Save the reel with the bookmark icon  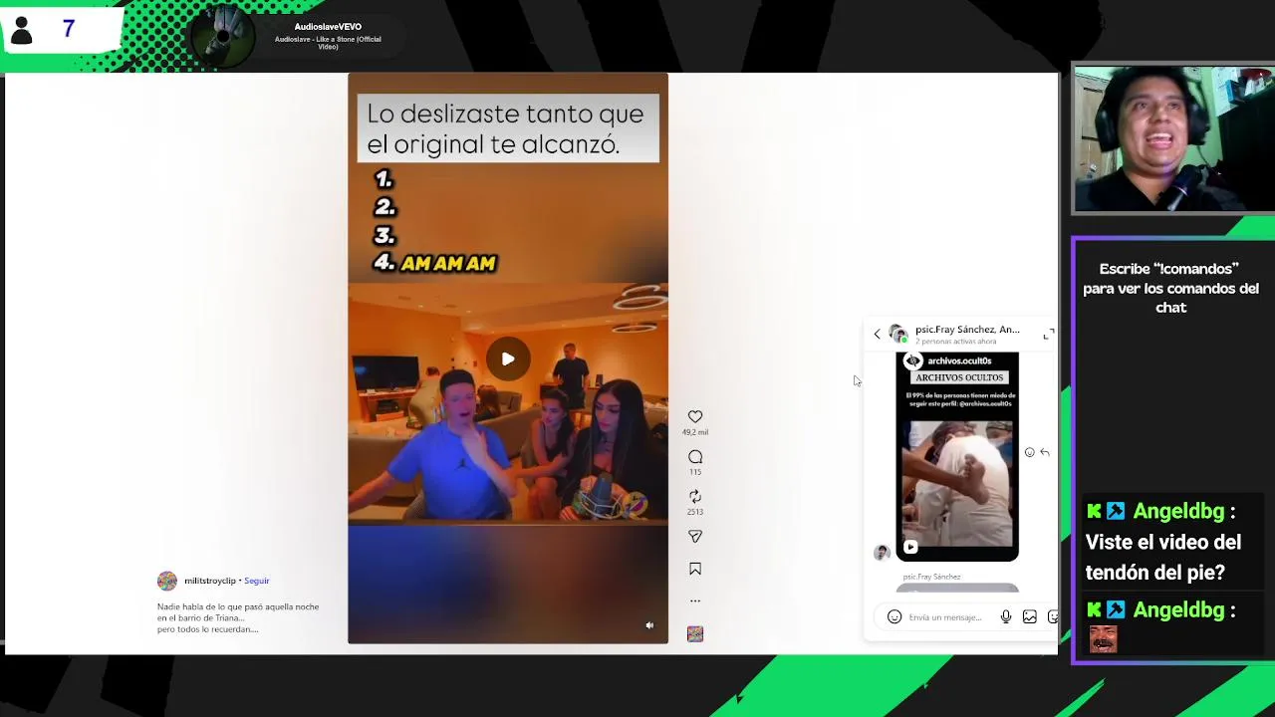[695, 569]
